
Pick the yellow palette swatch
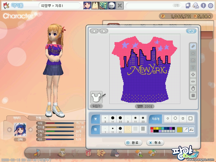click(157, 129)
